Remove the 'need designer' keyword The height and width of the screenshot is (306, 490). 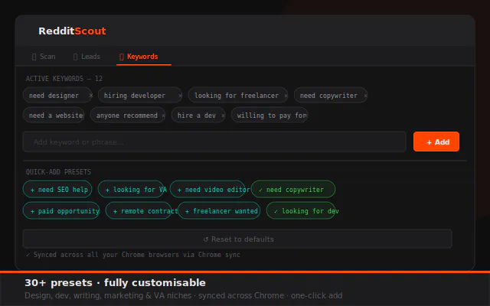[x=90, y=96]
